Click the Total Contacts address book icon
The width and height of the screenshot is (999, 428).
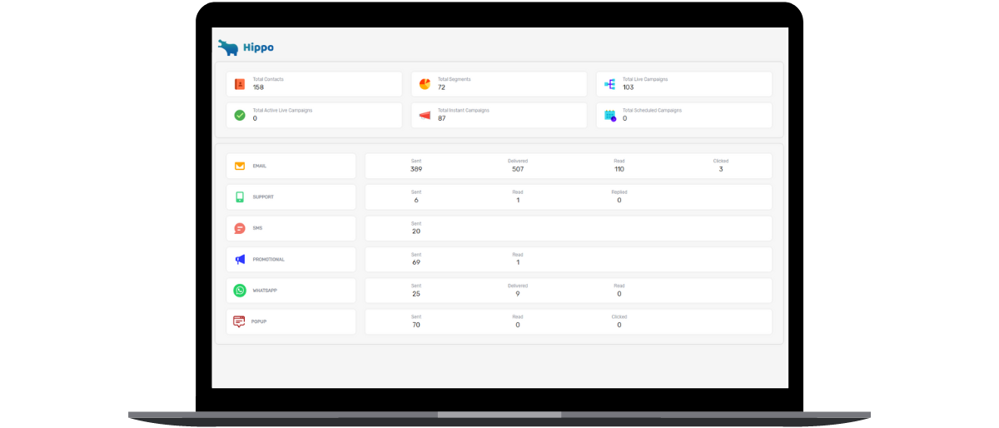(240, 84)
